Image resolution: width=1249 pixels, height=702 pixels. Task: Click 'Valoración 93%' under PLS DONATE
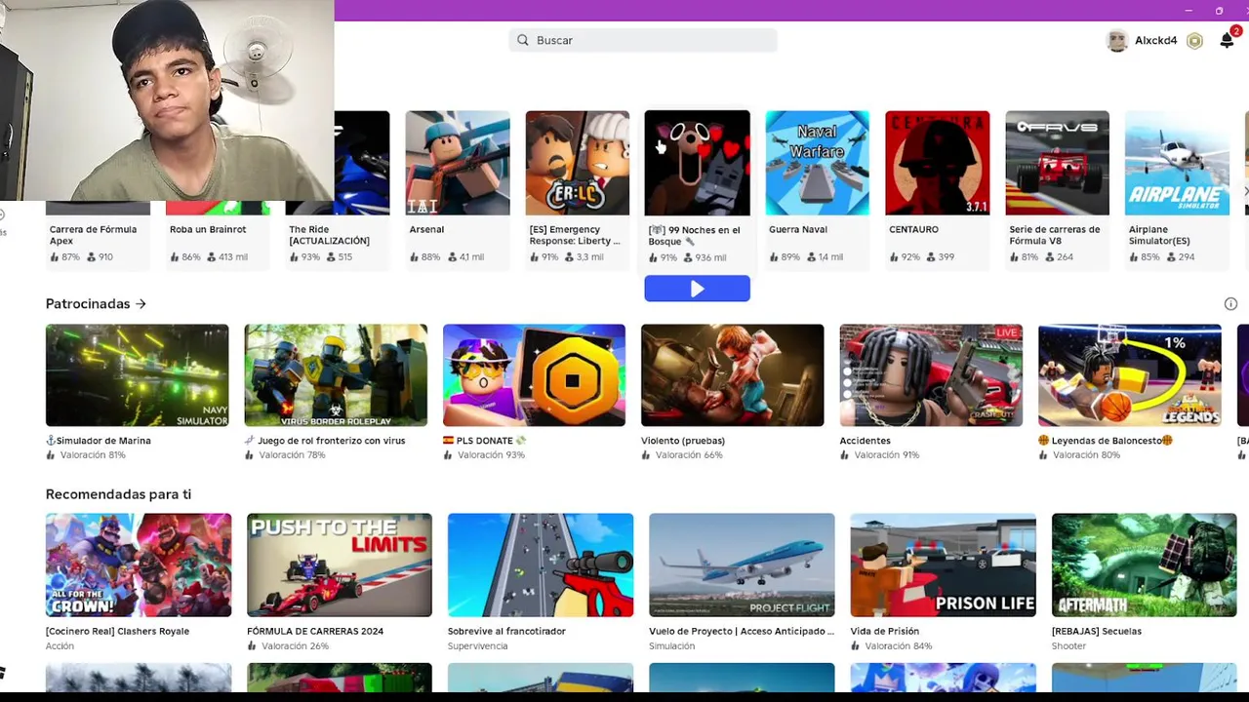[x=491, y=455]
